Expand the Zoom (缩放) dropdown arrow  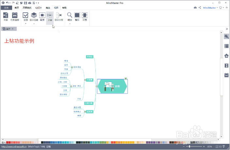point(70,24)
